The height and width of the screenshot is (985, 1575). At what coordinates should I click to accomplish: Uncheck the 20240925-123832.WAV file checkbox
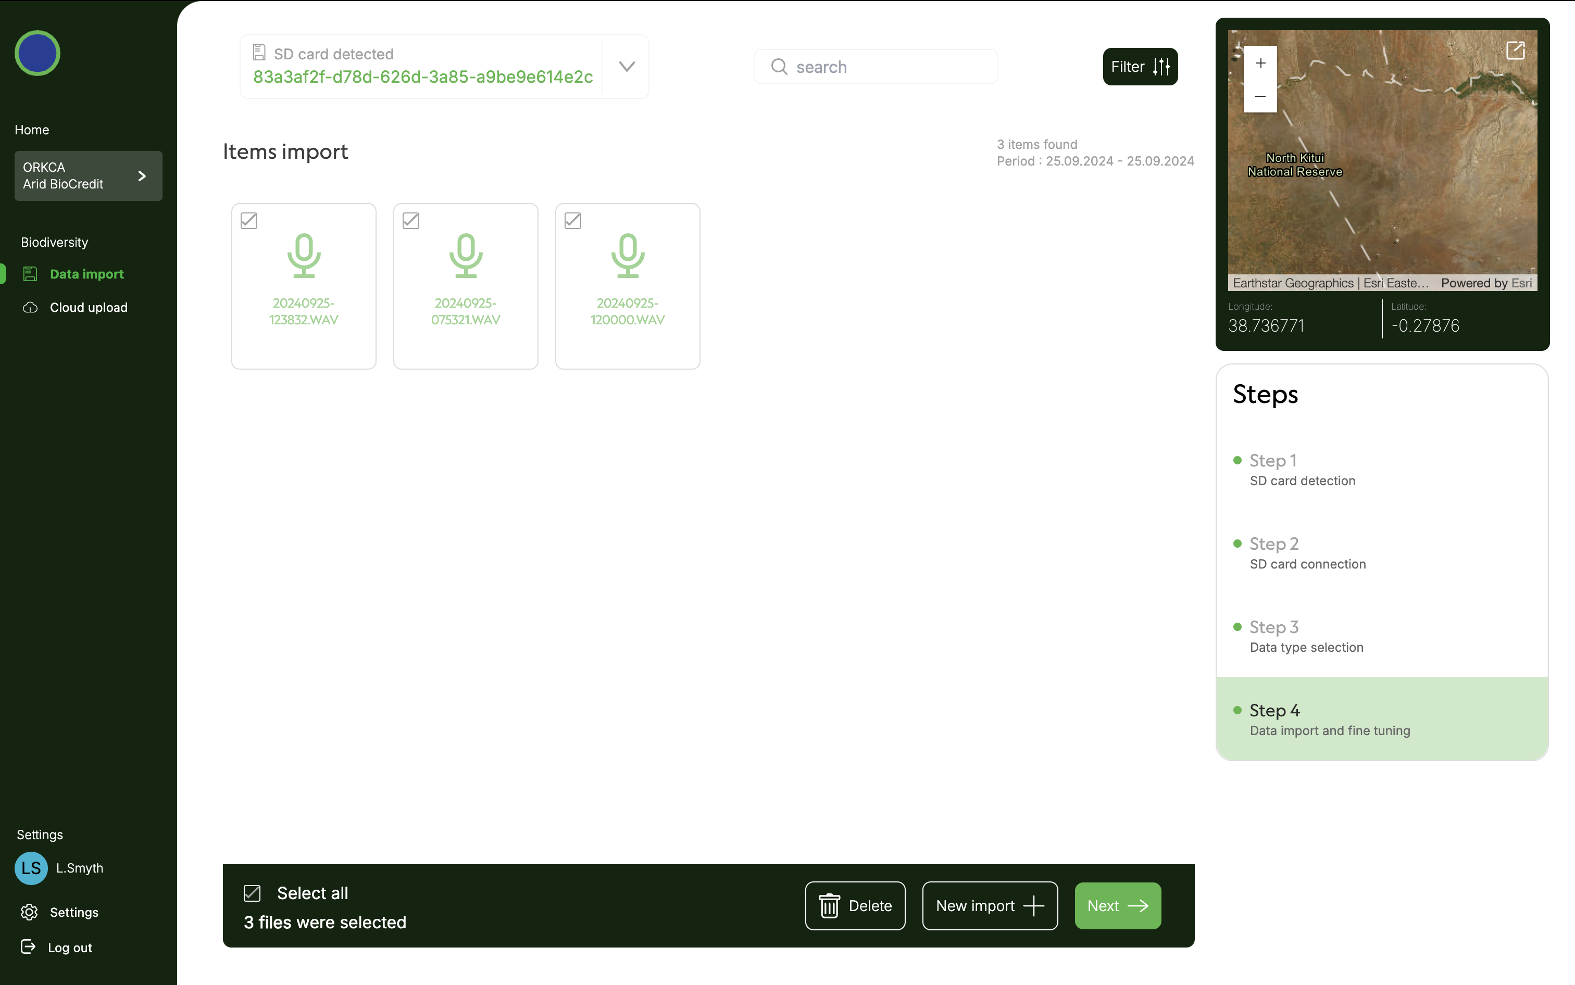[249, 221]
